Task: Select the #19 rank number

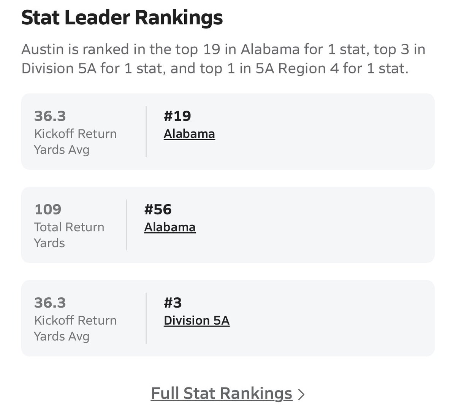Action: [177, 116]
